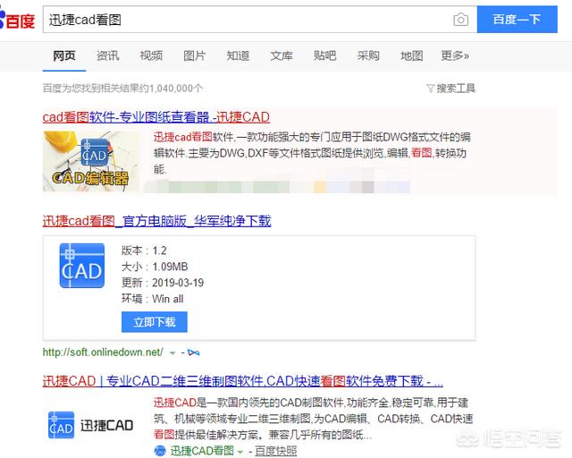Open the 迅捷cad看图_官方电脑版 华军纯净下载 link
572x458 pixels.
pos(156,221)
